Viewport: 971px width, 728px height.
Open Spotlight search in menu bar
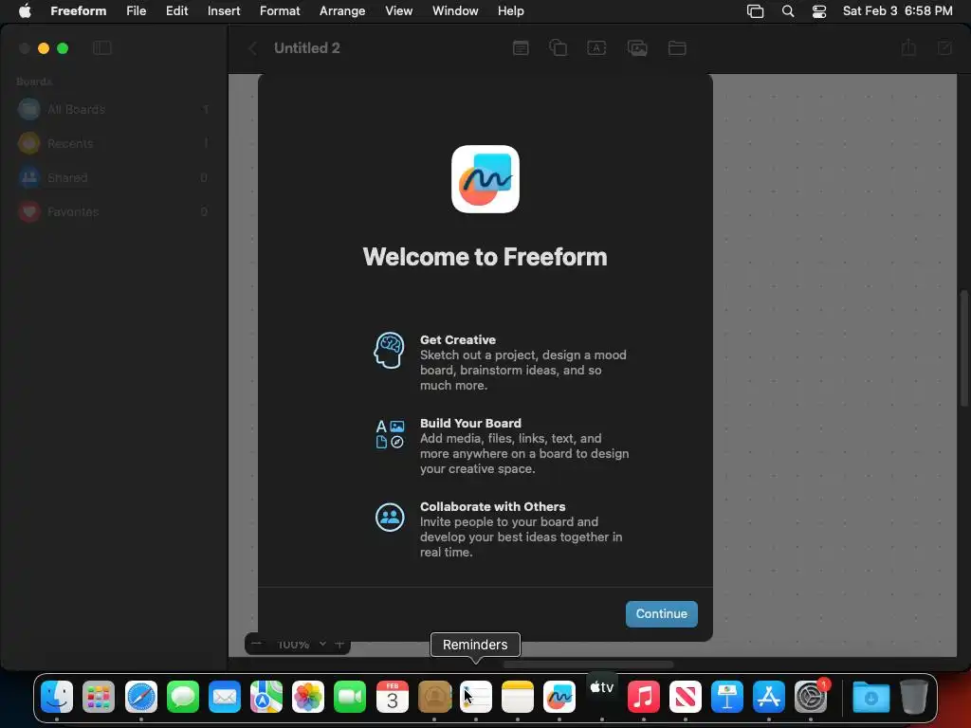tap(788, 11)
